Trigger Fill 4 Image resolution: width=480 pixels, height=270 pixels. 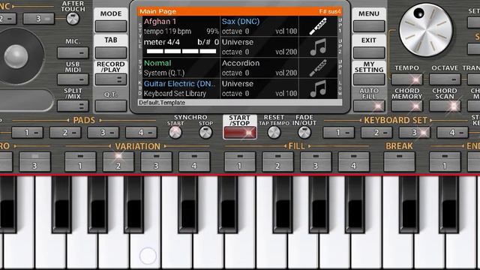click(x=354, y=162)
